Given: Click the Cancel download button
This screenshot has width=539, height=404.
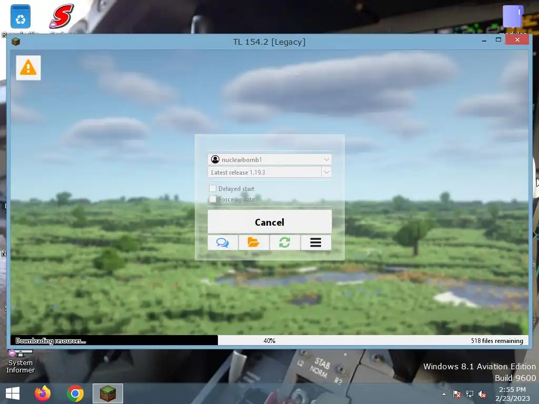Looking at the screenshot, I should point(269,222).
